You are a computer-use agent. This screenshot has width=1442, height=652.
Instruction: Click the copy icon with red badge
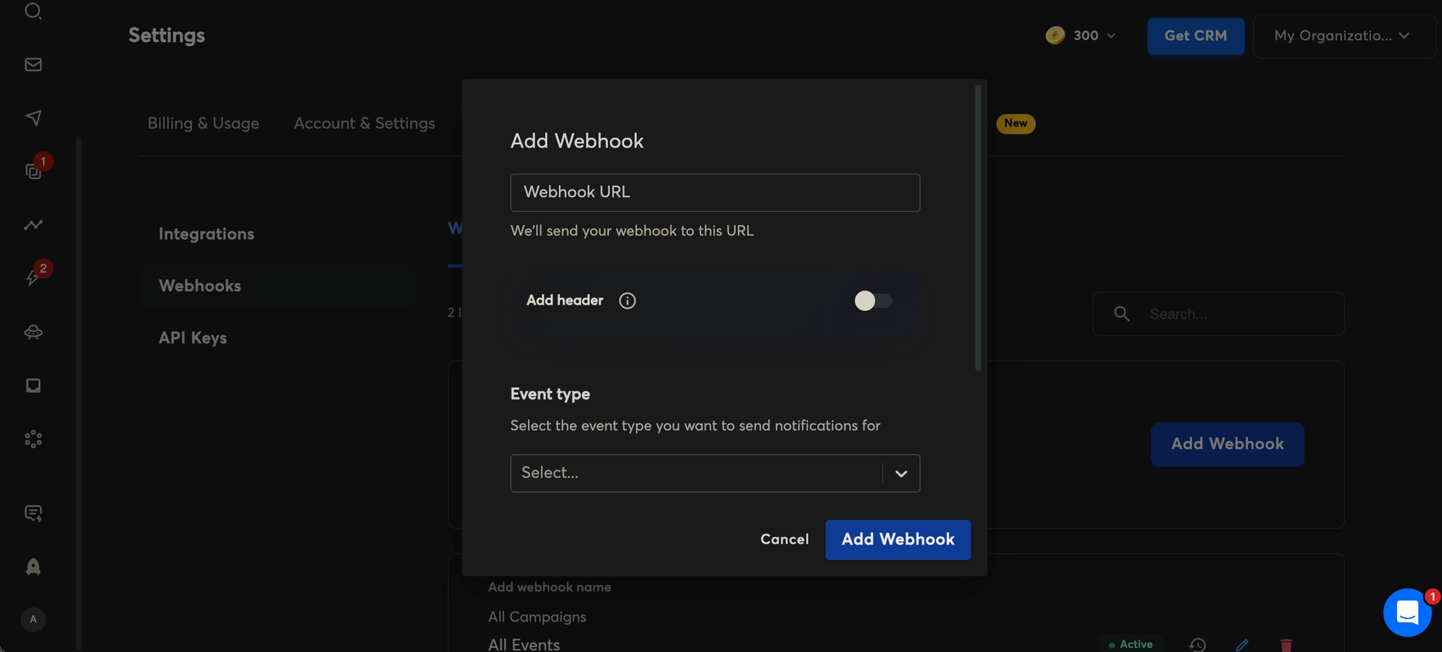tap(33, 171)
